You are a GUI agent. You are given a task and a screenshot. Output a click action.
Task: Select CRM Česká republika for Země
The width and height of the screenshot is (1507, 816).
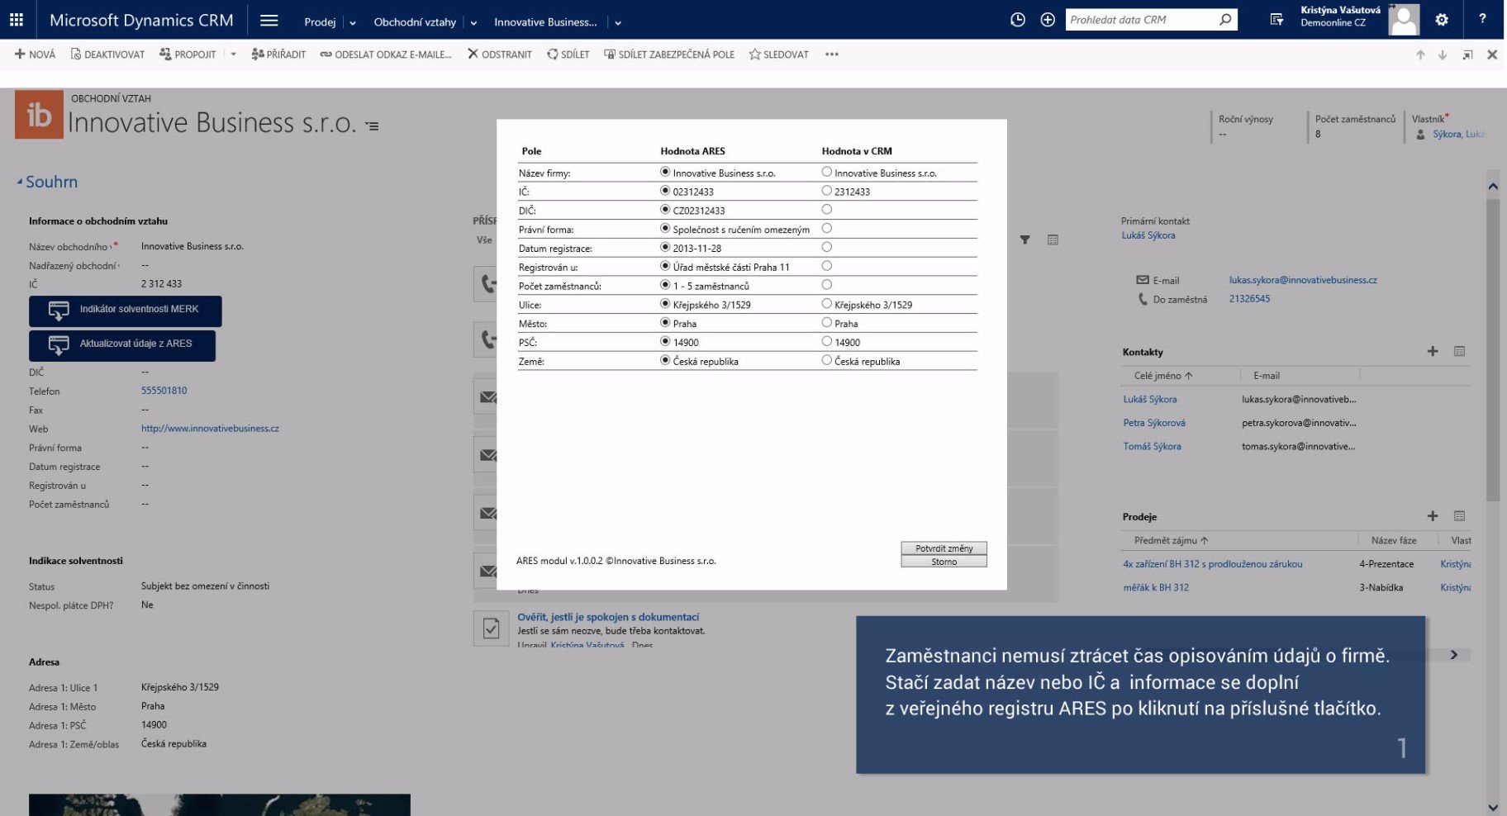pyautogui.click(x=826, y=359)
